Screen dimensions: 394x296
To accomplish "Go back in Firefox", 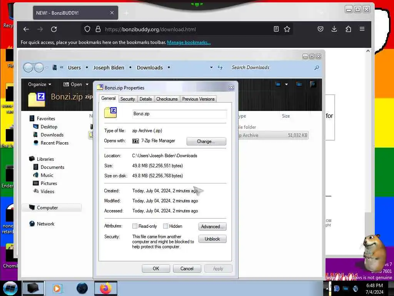I will (26, 29).
